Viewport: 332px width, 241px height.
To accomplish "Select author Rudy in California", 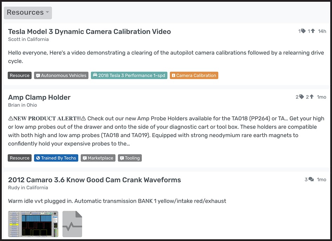I will pos(28,187).
